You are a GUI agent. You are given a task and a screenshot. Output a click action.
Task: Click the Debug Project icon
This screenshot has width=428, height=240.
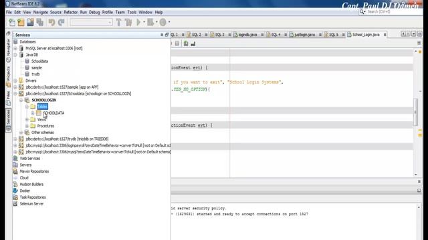click(x=150, y=22)
